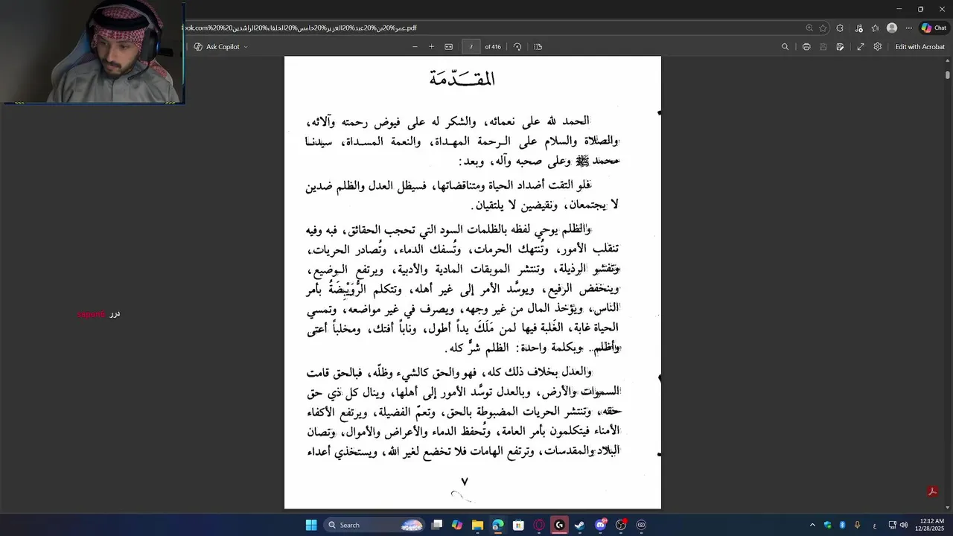Click the printed page number ٧
The width and height of the screenshot is (953, 536).
coord(465,482)
